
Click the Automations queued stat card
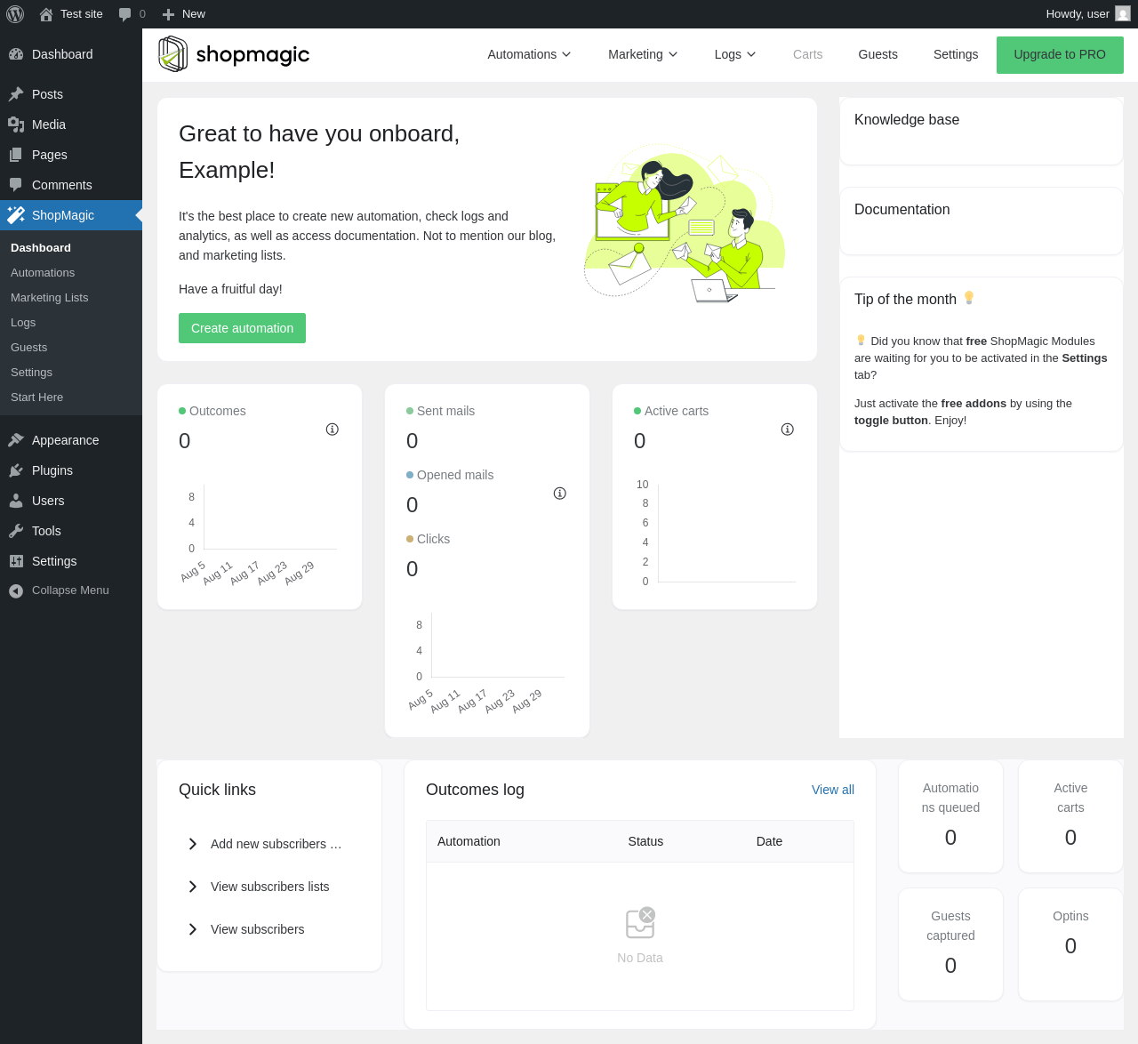point(950,816)
